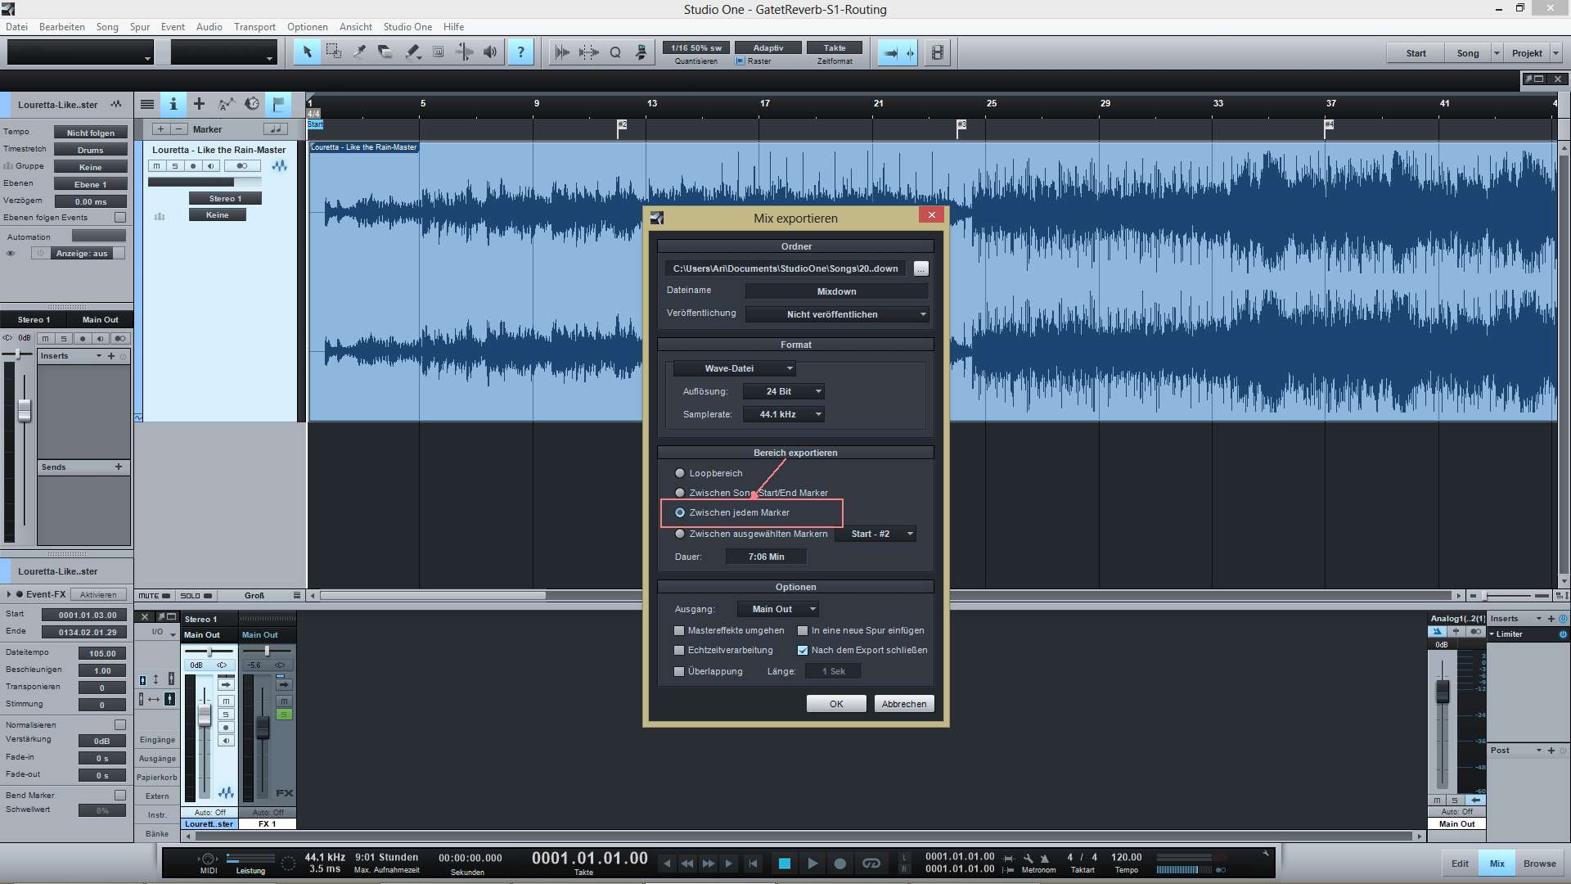This screenshot has height=884, width=1571.
Task: Enable Mastereffekte umgehen checkbox
Action: pyautogui.click(x=678, y=630)
